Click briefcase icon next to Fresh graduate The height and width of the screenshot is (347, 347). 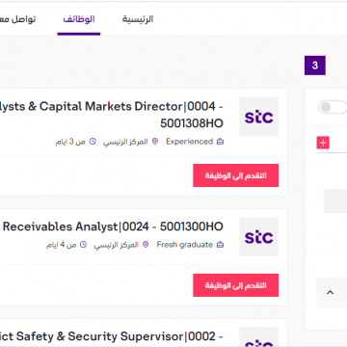coord(220,245)
